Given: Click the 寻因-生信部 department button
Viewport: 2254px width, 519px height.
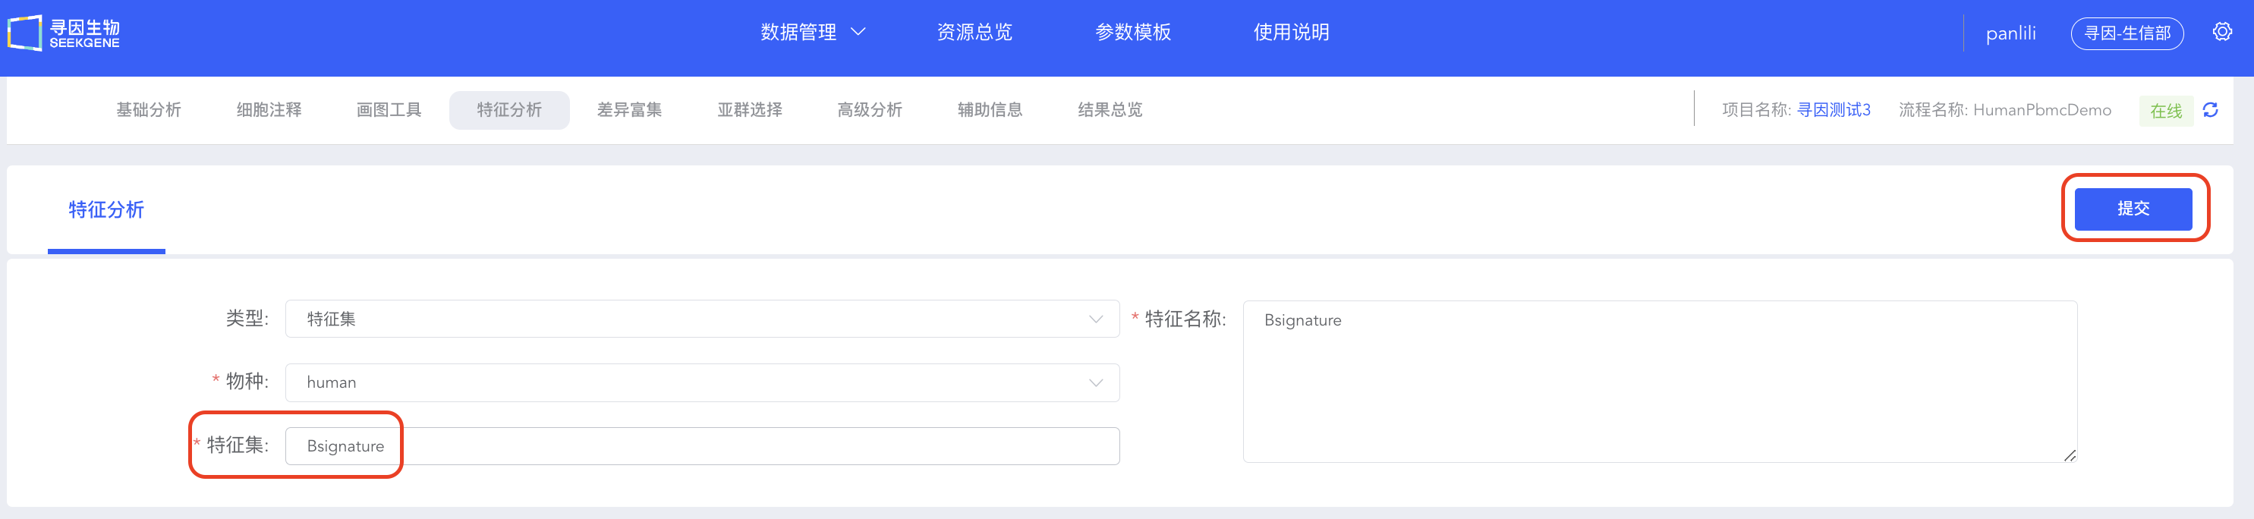Looking at the screenshot, I should (x=2127, y=33).
